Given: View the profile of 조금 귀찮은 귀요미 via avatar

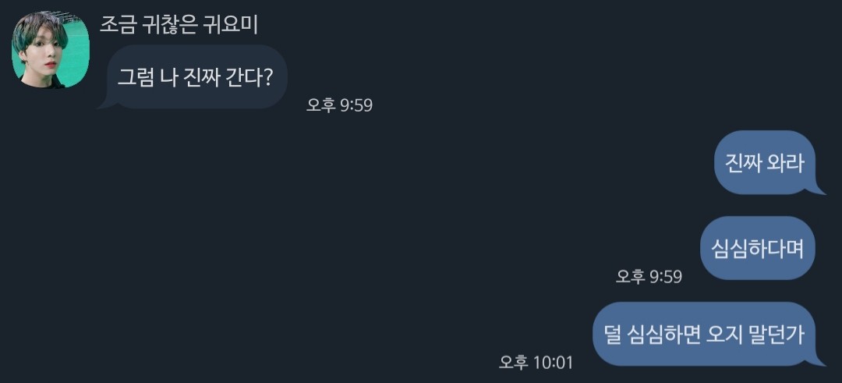Looking at the screenshot, I should click(50, 49).
